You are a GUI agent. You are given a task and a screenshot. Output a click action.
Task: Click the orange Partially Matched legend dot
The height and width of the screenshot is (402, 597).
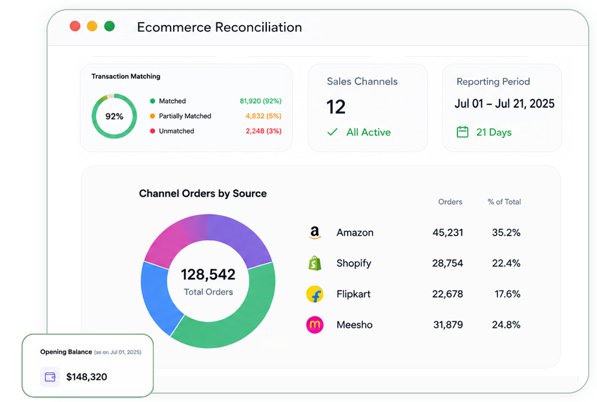point(152,116)
